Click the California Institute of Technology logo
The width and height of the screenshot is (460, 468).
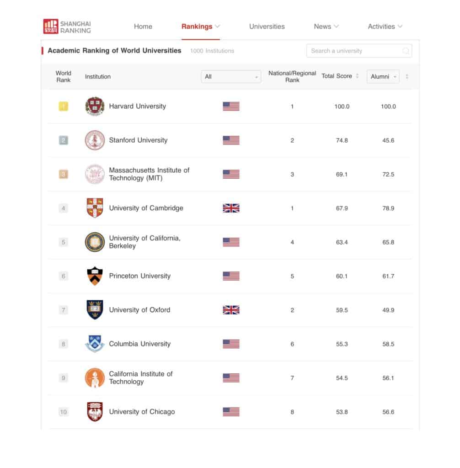(95, 378)
